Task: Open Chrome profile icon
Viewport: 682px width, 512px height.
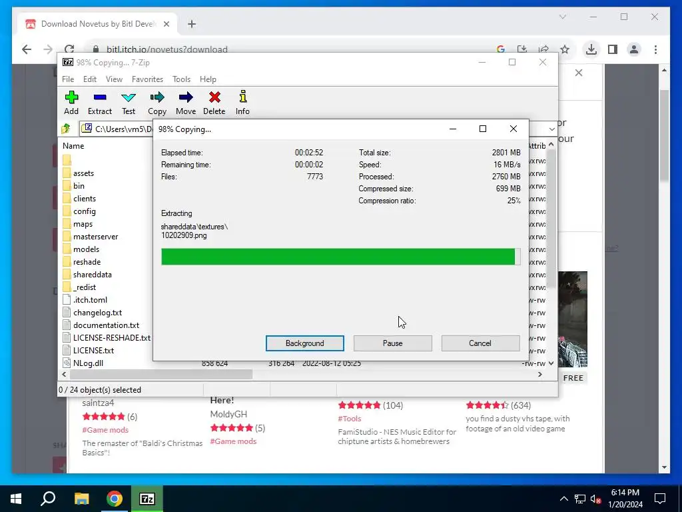Action: 634,49
